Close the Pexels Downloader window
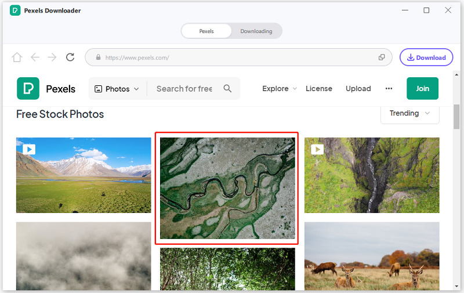This screenshot has width=464, height=293. coord(448,10)
